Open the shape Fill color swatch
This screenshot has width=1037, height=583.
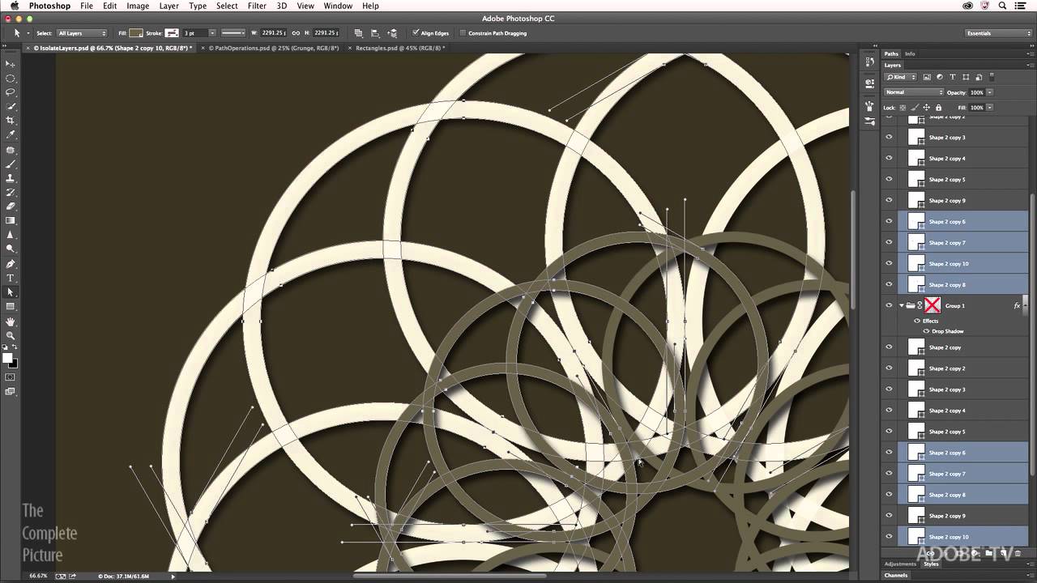pos(136,33)
